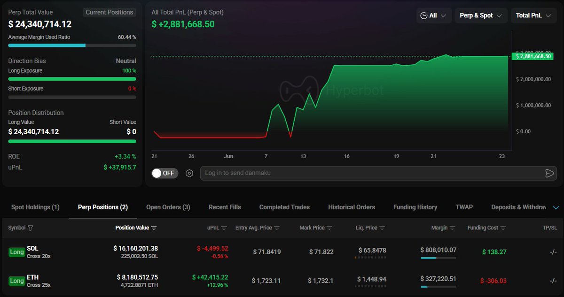The width and height of the screenshot is (564, 297).
Task: Switch to Spot Holdings (1) tab
Action: tap(35, 207)
